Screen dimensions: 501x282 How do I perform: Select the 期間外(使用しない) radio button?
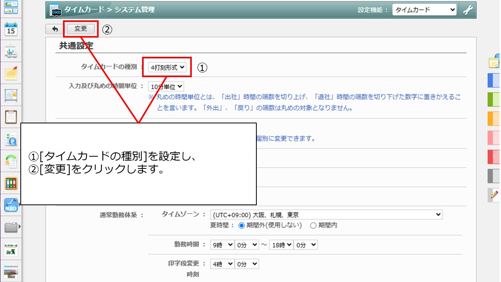tap(241, 225)
